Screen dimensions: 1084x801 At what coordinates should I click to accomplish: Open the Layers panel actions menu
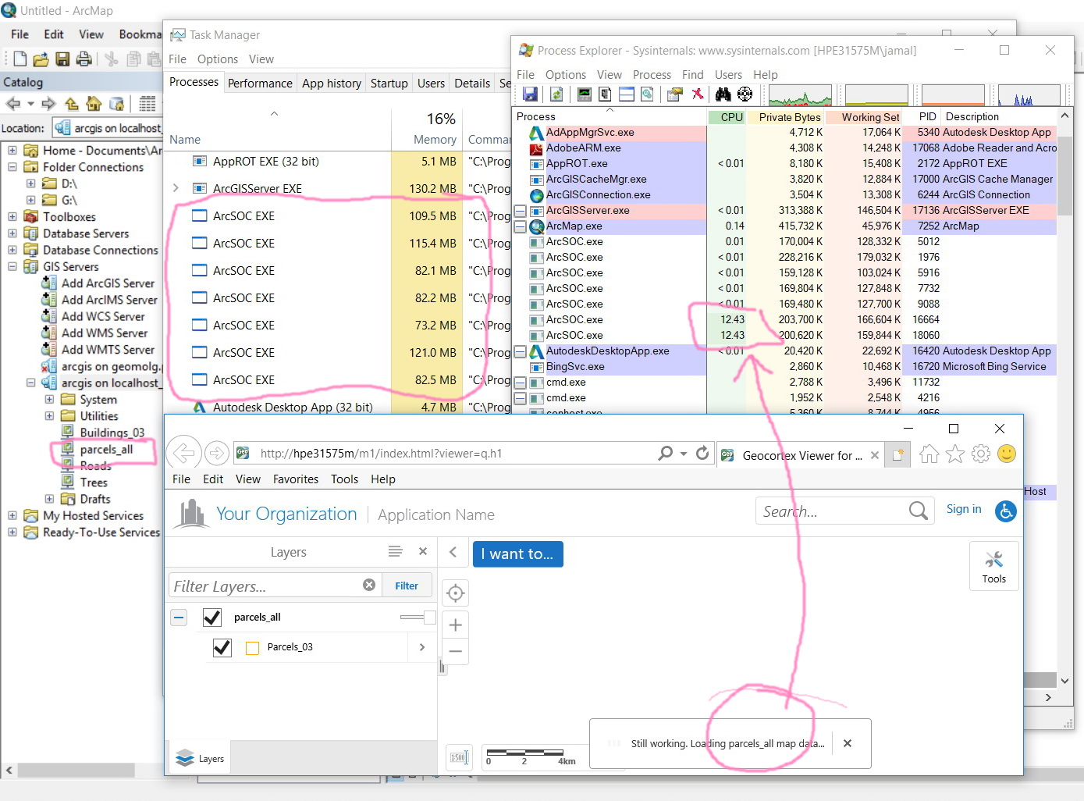point(396,551)
